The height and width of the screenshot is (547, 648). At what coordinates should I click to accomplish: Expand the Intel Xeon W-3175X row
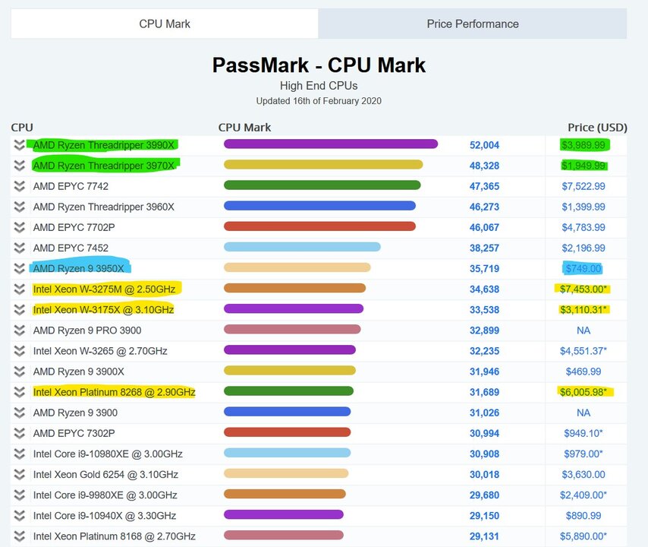tap(19, 309)
